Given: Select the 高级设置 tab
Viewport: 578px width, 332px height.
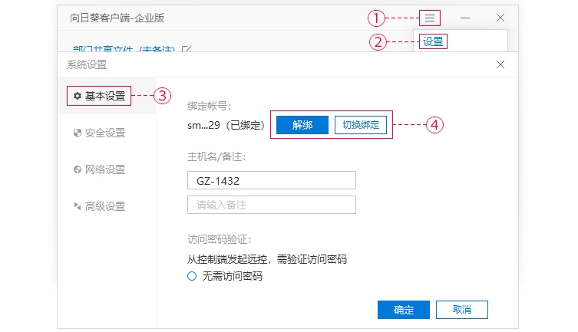Looking at the screenshot, I should click(x=98, y=206).
